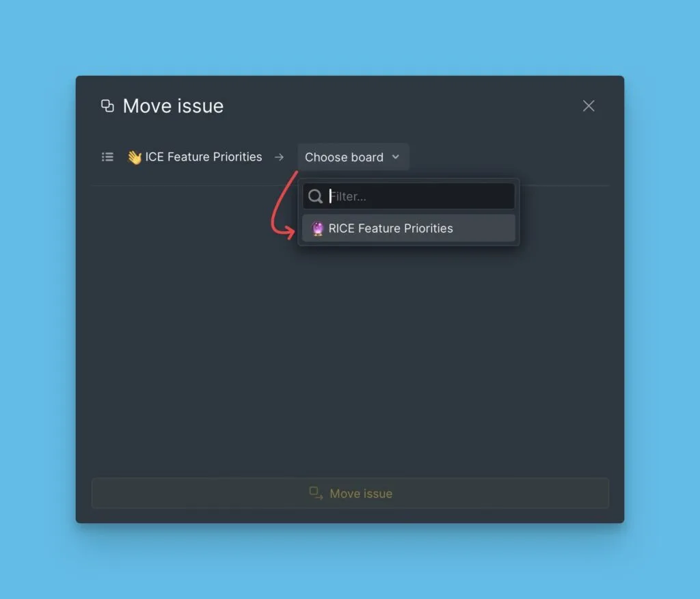The height and width of the screenshot is (599, 700).
Task: Click the Choose board label text
Action: pyautogui.click(x=345, y=157)
